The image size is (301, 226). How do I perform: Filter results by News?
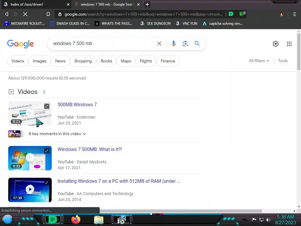click(60, 61)
